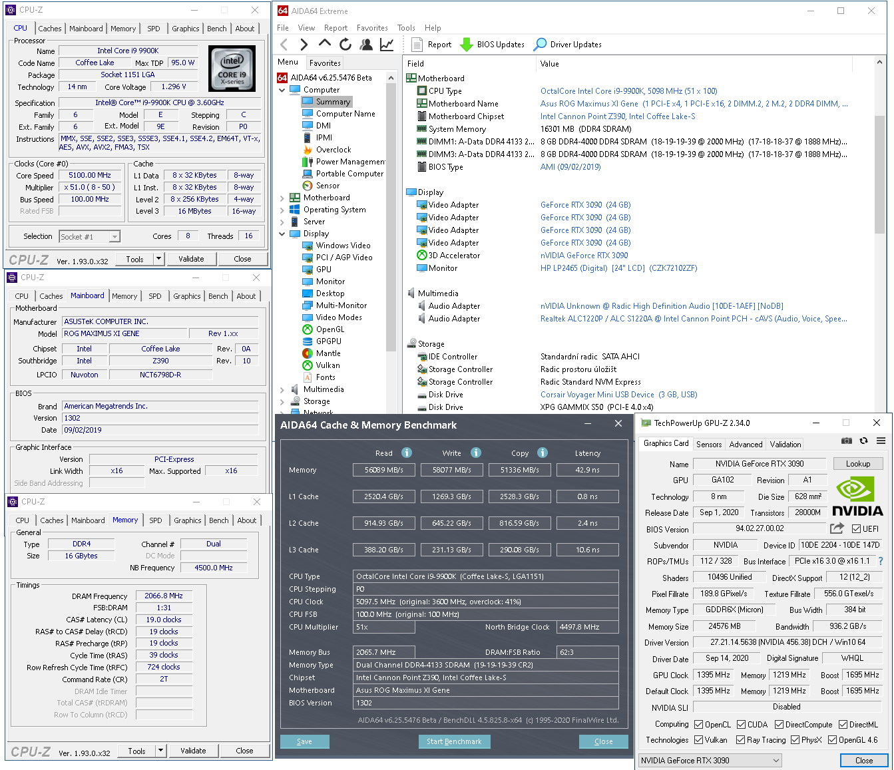This screenshot has width=894, height=770.
Task: Toggle UEFI checkbox in GPU-Z
Action: tap(856, 529)
